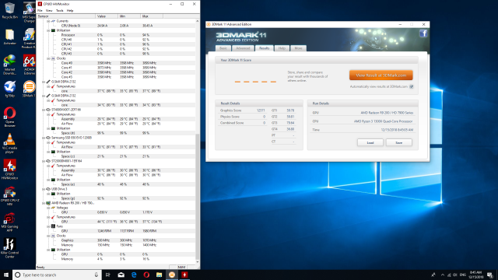
Task: Open the Creative Product desktop shortcut
Action: [29, 38]
